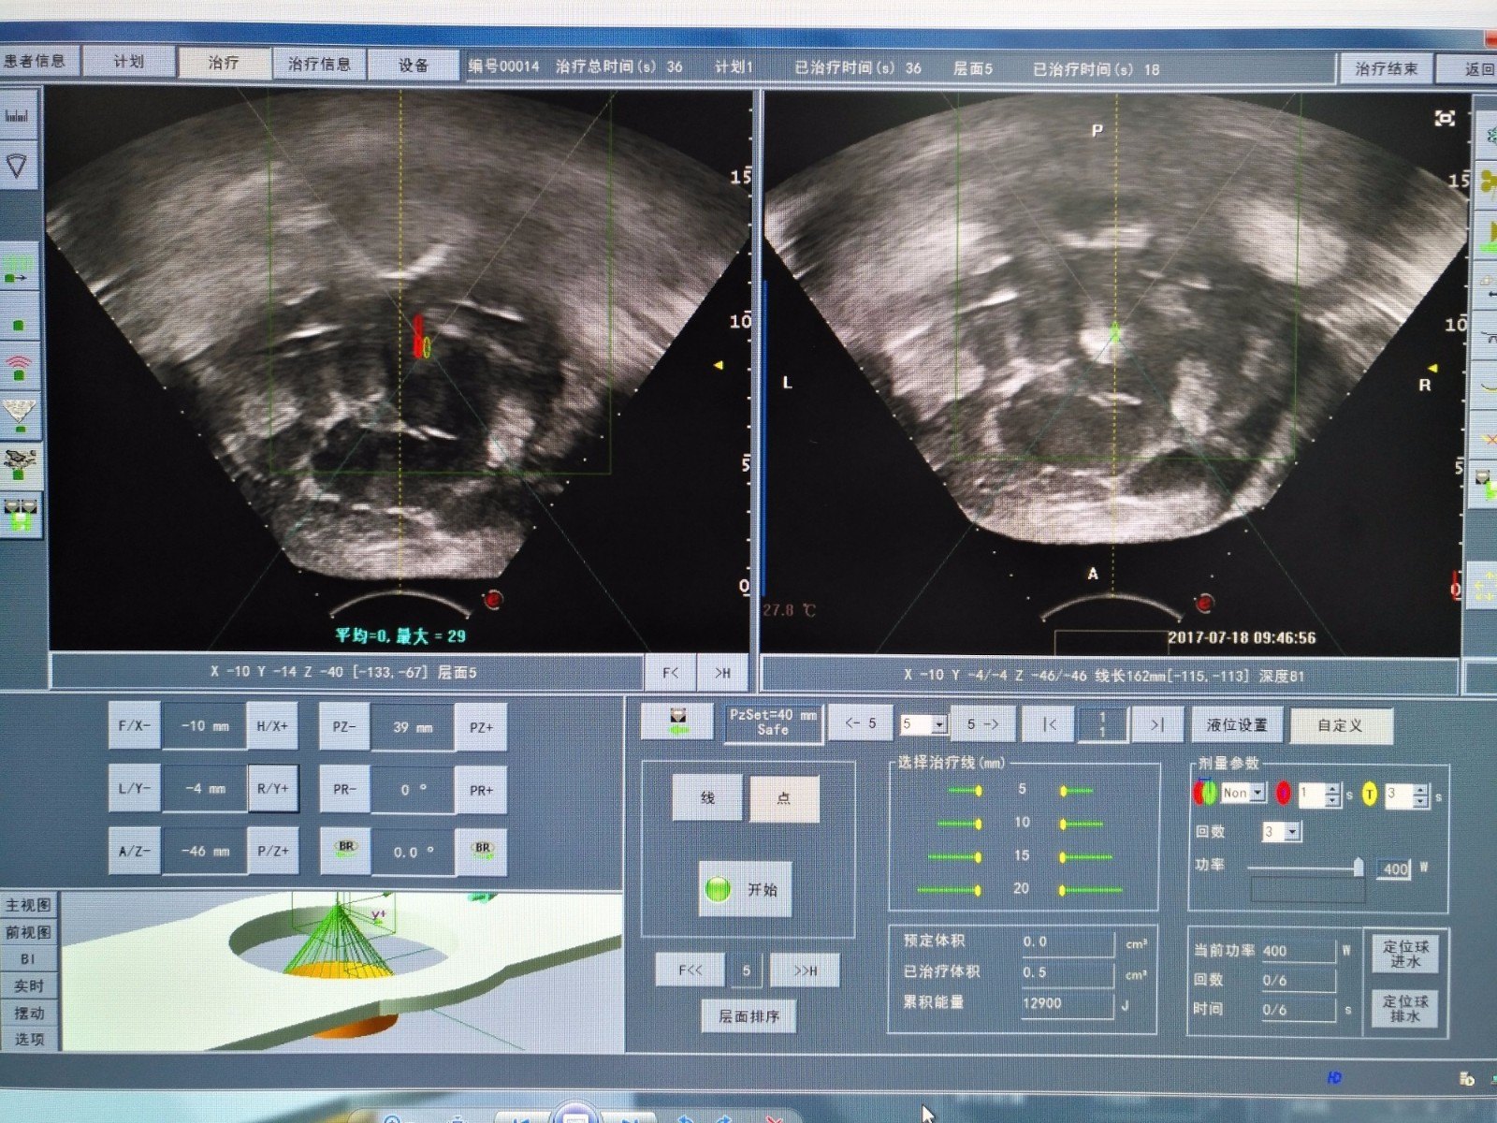The image size is (1497, 1123).
Task: Click the left BR probe rotate icon
Action: (345, 850)
